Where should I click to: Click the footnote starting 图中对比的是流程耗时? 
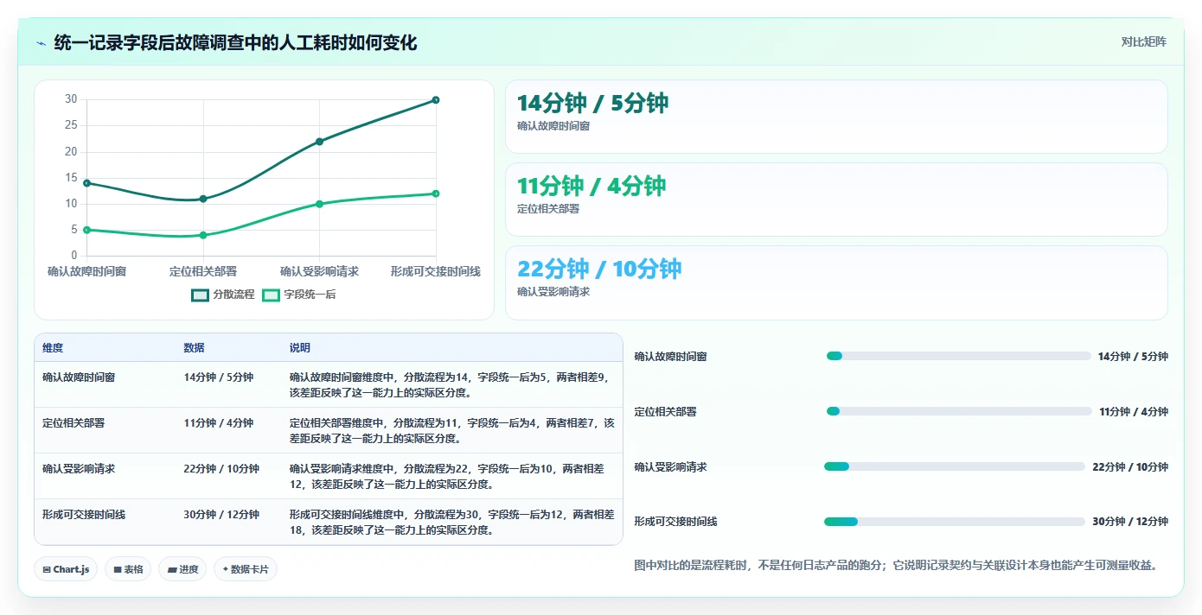(895, 566)
